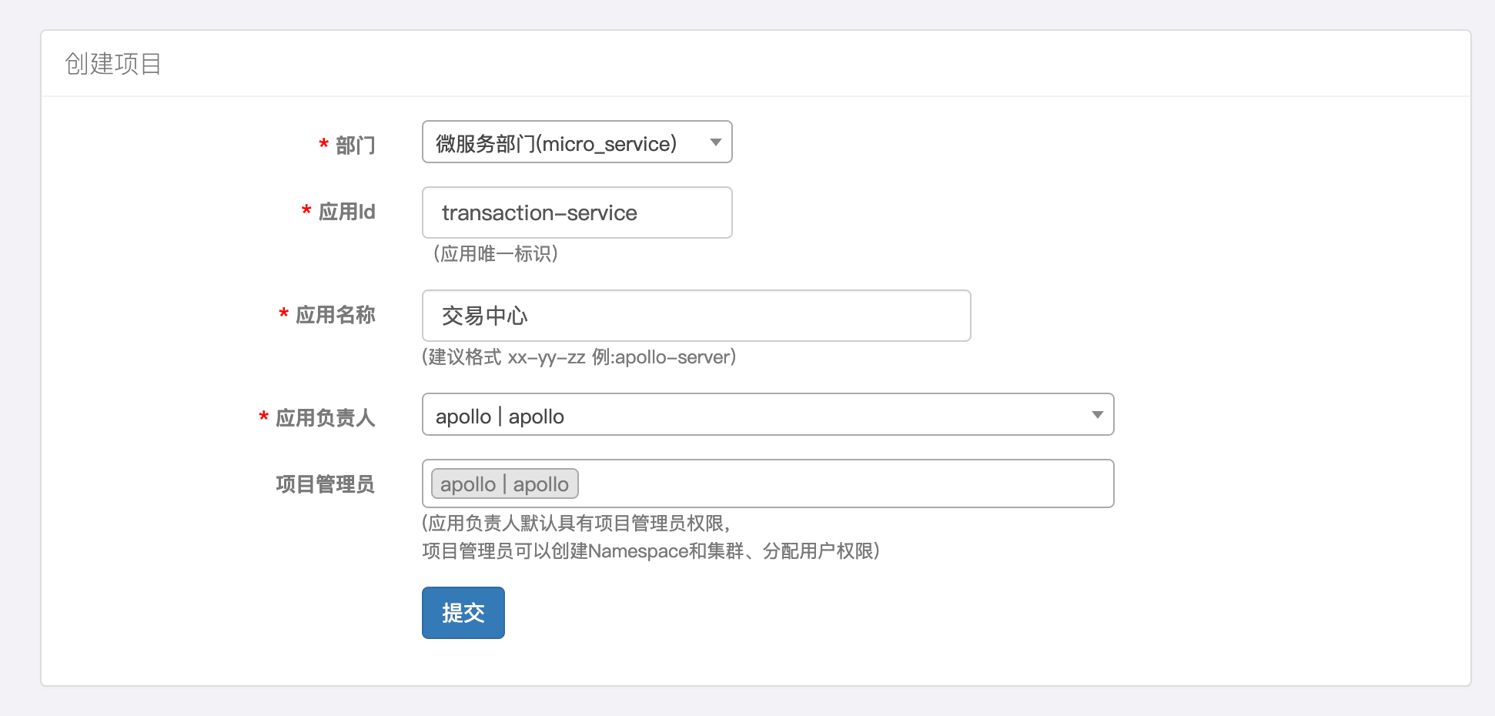Click the 应用Id field label
This screenshot has height=716, width=1495.
346,212
